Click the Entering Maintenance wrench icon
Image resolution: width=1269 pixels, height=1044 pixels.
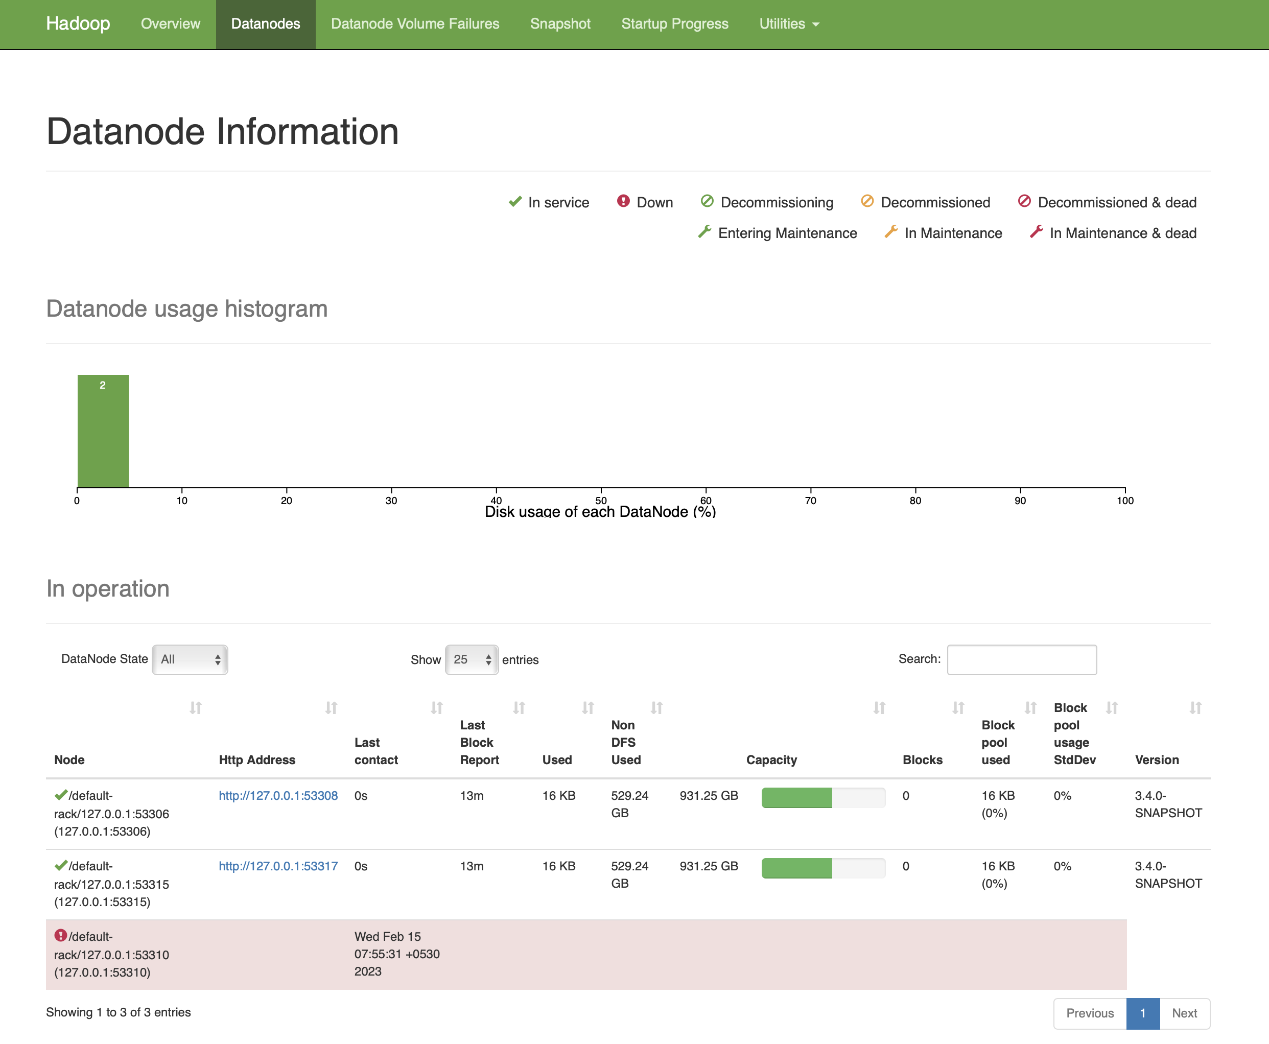coord(704,232)
